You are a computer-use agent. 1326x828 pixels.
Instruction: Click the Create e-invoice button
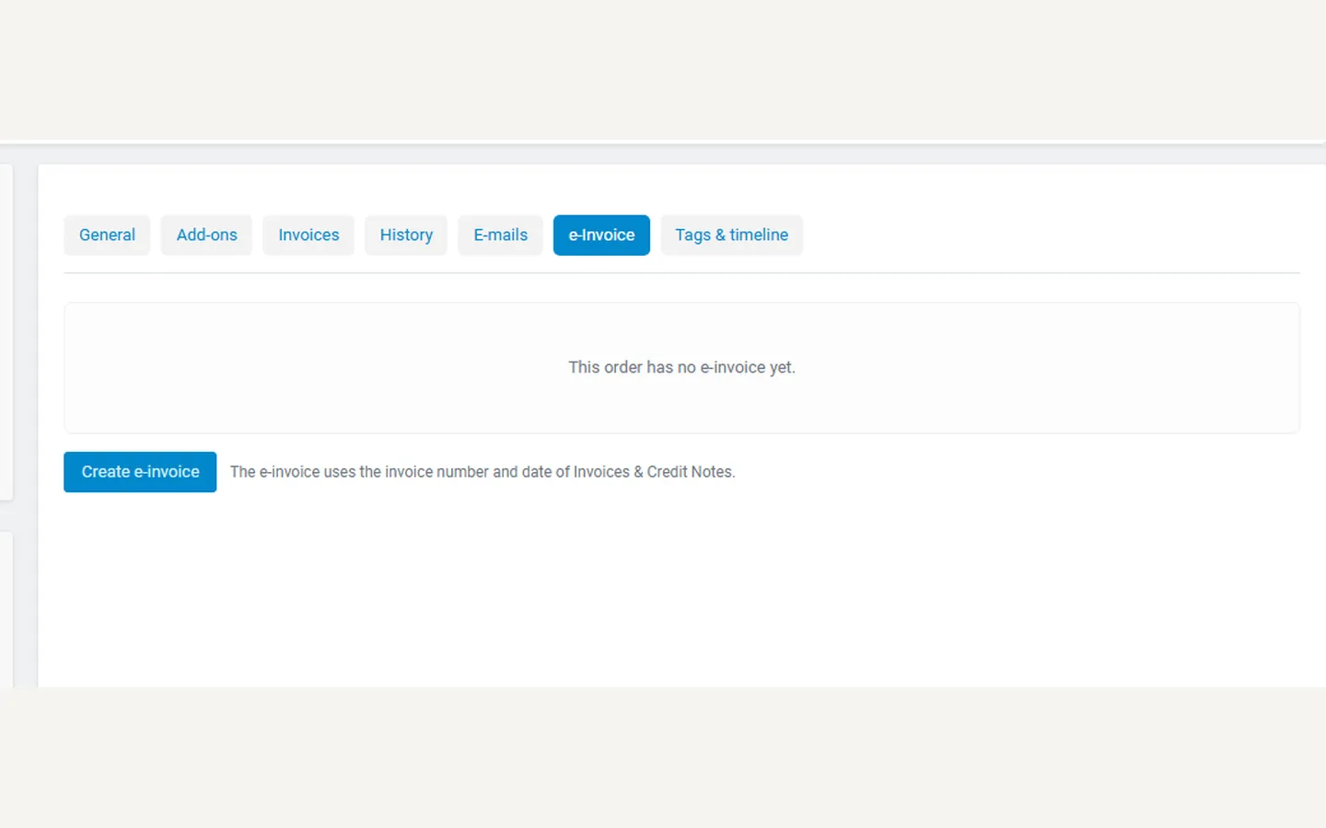(x=140, y=472)
